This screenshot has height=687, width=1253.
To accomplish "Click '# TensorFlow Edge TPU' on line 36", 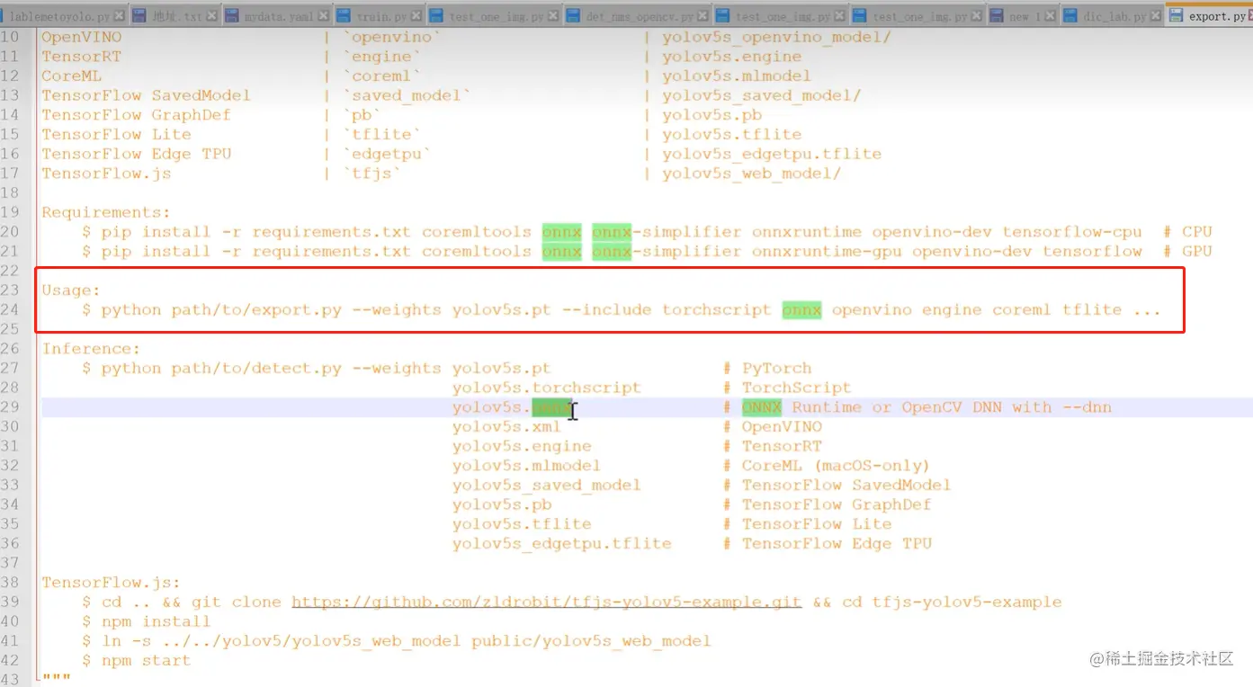I will [x=827, y=544].
